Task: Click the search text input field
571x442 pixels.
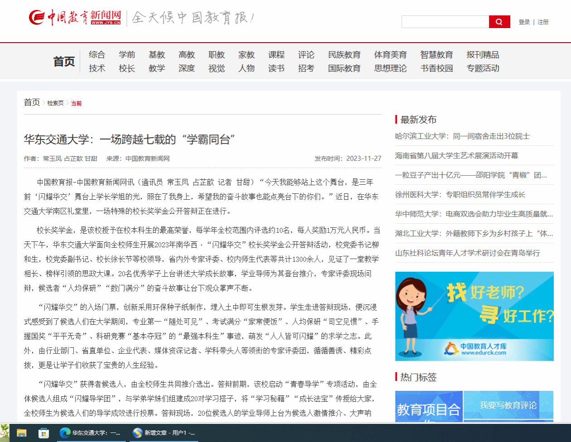Action: click(x=445, y=22)
